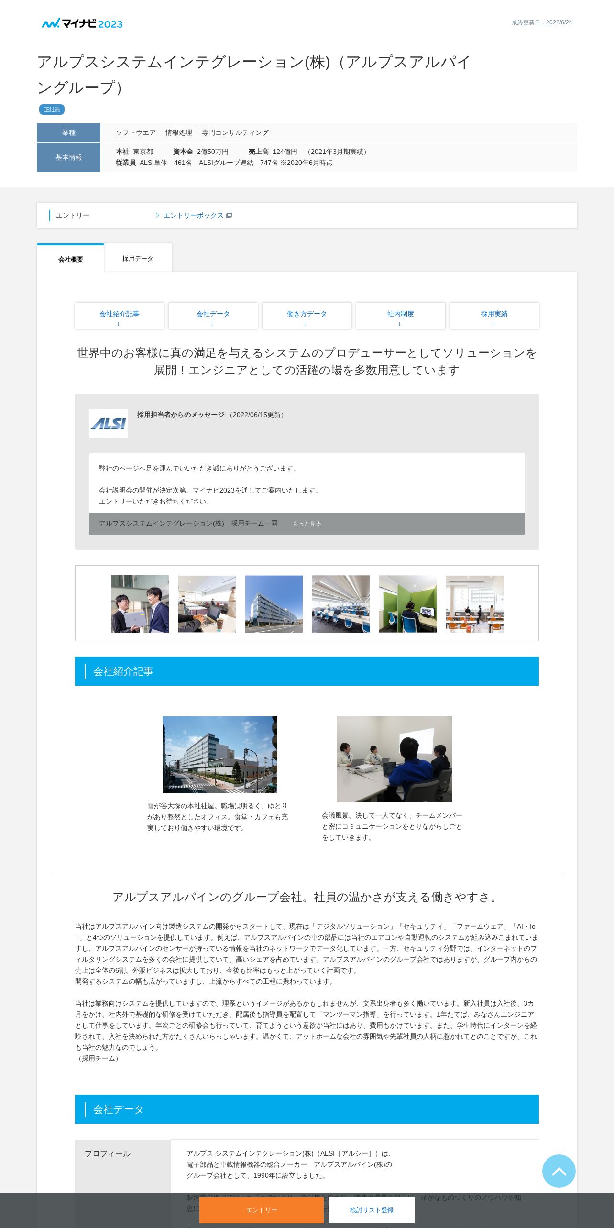Jump to 会社紹介記事 section
Image resolution: width=614 pixels, height=1228 pixels.
[120, 316]
